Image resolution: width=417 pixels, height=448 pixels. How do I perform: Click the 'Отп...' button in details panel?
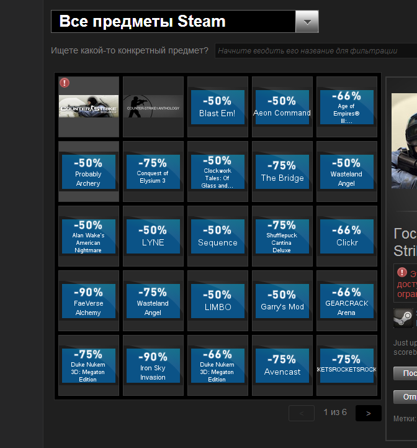[405, 397]
